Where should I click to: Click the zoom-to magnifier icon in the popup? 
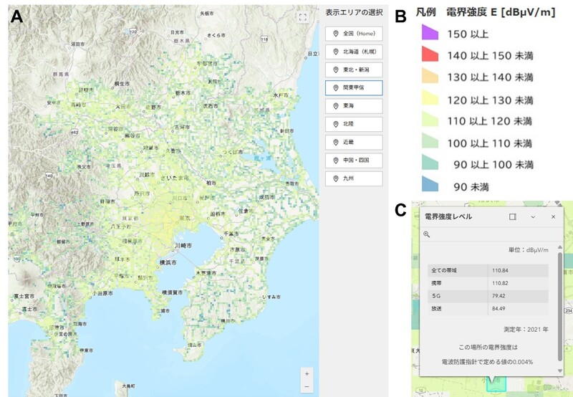pyautogui.click(x=427, y=234)
